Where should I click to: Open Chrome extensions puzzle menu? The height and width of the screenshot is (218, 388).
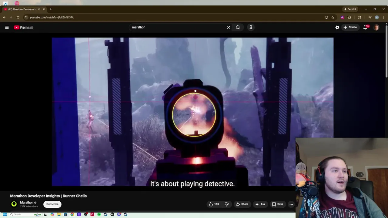pos(349,17)
